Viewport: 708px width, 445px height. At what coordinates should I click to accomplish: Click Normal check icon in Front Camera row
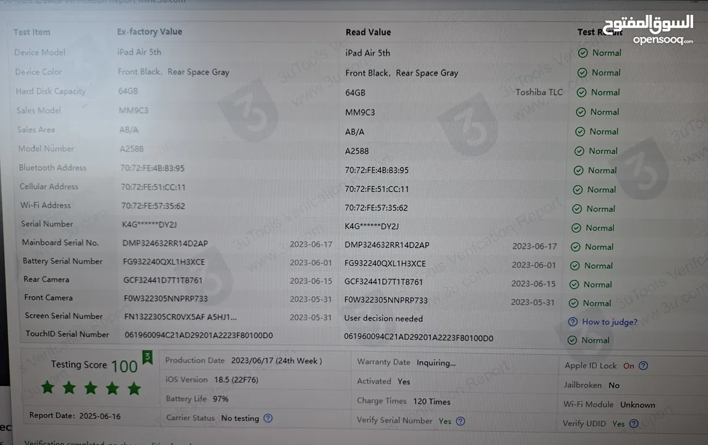[573, 303]
